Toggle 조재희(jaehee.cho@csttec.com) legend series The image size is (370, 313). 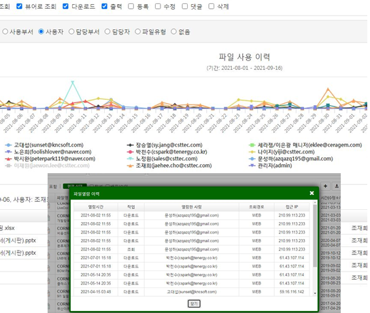pyautogui.click(x=169, y=166)
